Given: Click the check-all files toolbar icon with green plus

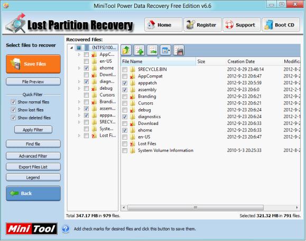Looking at the screenshot, I should pos(140,51).
